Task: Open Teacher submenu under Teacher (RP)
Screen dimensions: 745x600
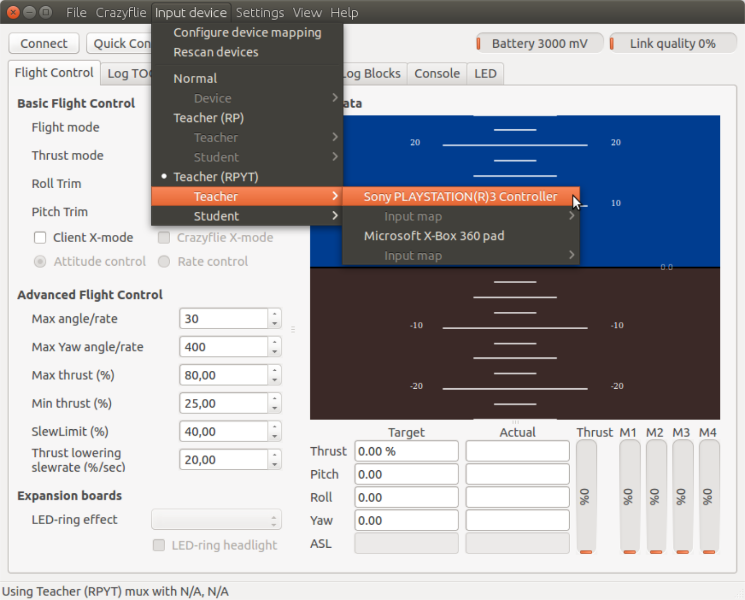Action: click(x=247, y=137)
